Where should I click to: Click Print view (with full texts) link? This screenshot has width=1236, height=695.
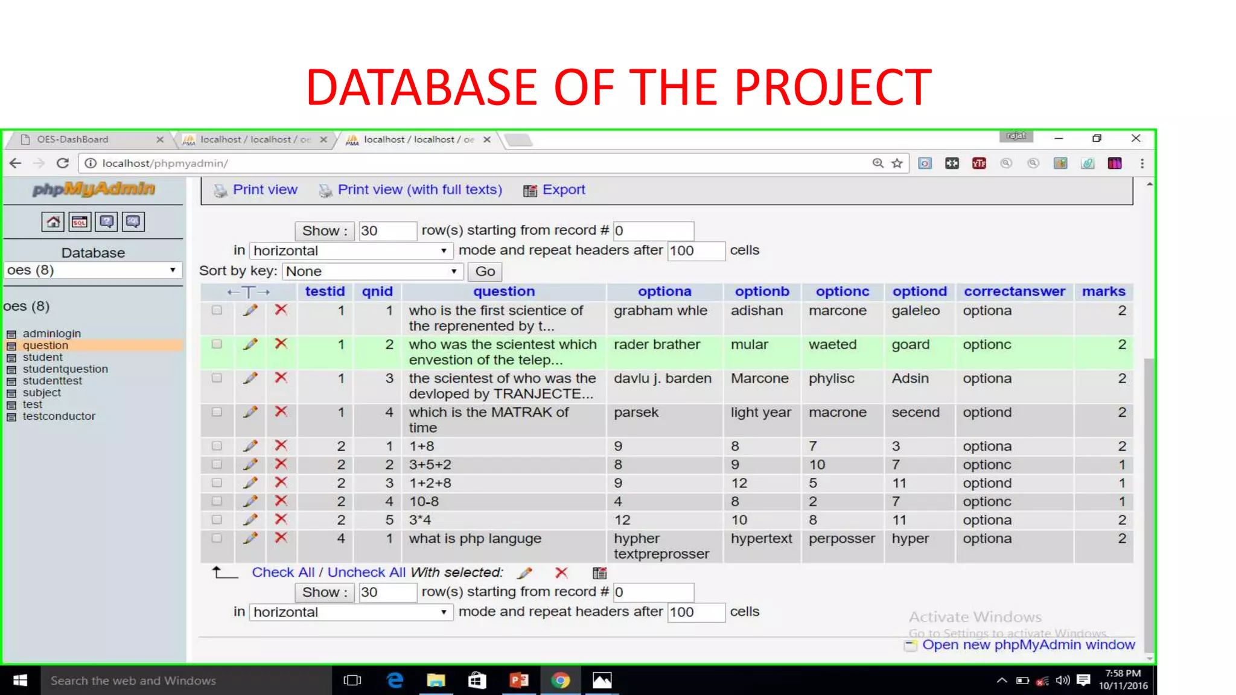tap(419, 190)
